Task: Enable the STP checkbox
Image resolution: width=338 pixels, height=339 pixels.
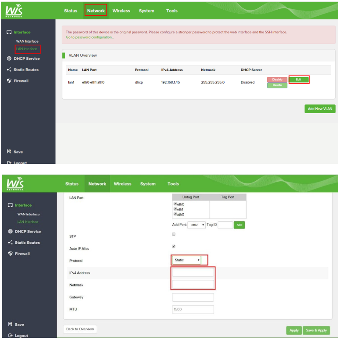Action: tap(174, 234)
